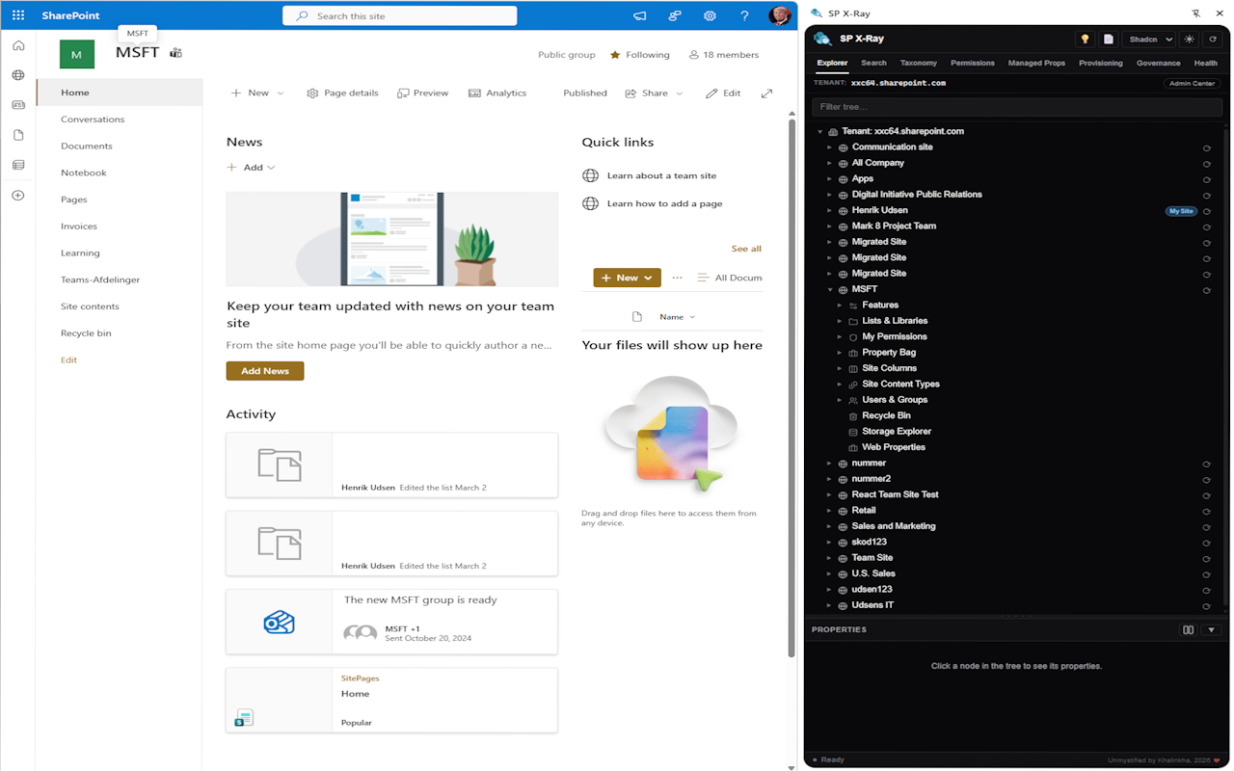
Task: Click the Teams icon beside MSFT title
Action: pyautogui.click(x=175, y=53)
